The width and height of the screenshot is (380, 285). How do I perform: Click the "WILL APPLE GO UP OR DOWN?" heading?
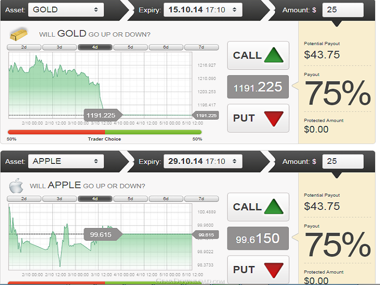(87, 185)
